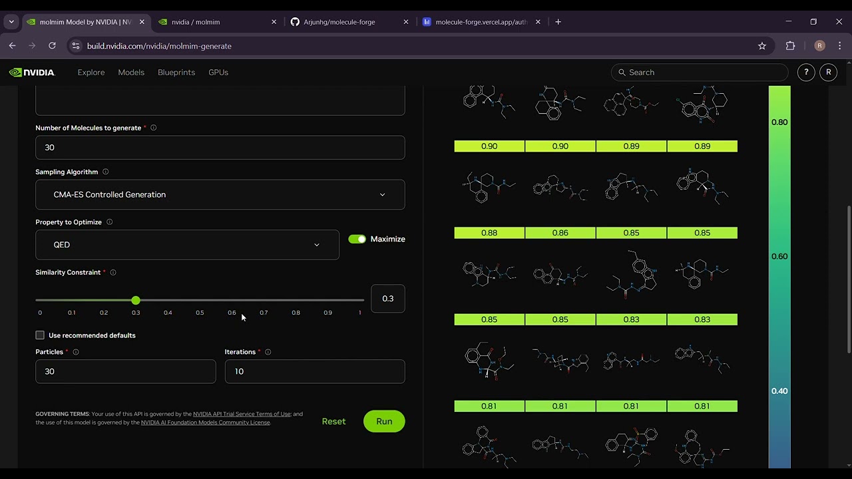Click the search magnifier icon
The image size is (852, 479).
[x=622, y=73]
